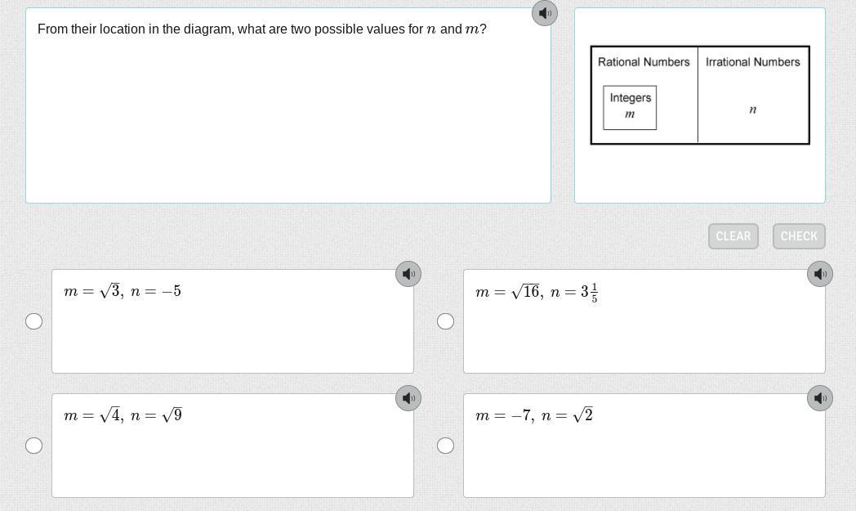Play audio for m = −7, n = √2 answer

(819, 398)
